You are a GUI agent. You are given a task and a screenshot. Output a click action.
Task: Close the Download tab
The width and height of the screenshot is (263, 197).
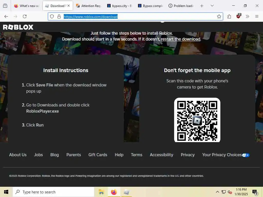69,6
